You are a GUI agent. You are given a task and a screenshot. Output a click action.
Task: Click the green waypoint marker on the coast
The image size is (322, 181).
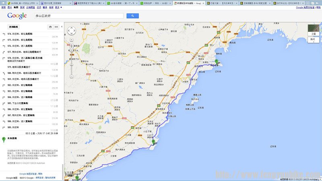(x=153, y=141)
